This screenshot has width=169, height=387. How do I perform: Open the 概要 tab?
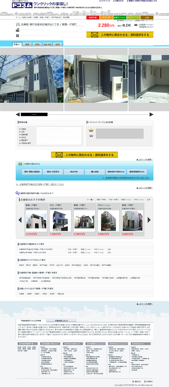pyautogui.click(x=27, y=45)
